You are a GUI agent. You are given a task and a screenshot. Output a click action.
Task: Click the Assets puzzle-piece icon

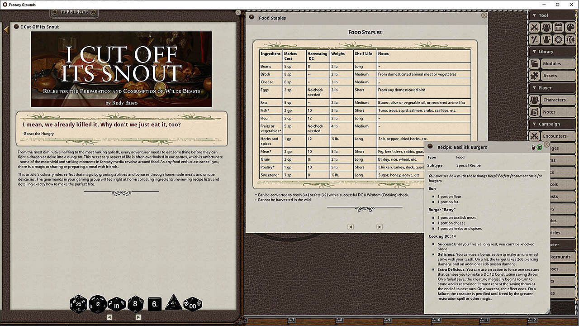(534, 76)
